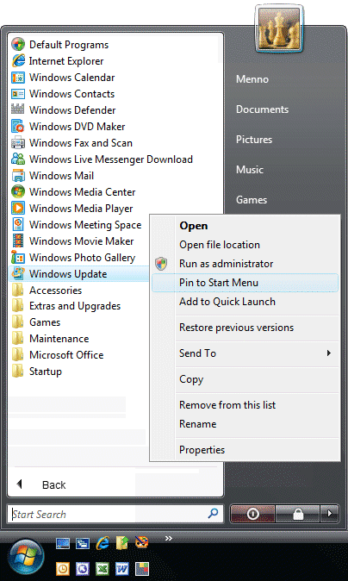Select Restore previous versions
This screenshot has height=581, width=348.
245,328
